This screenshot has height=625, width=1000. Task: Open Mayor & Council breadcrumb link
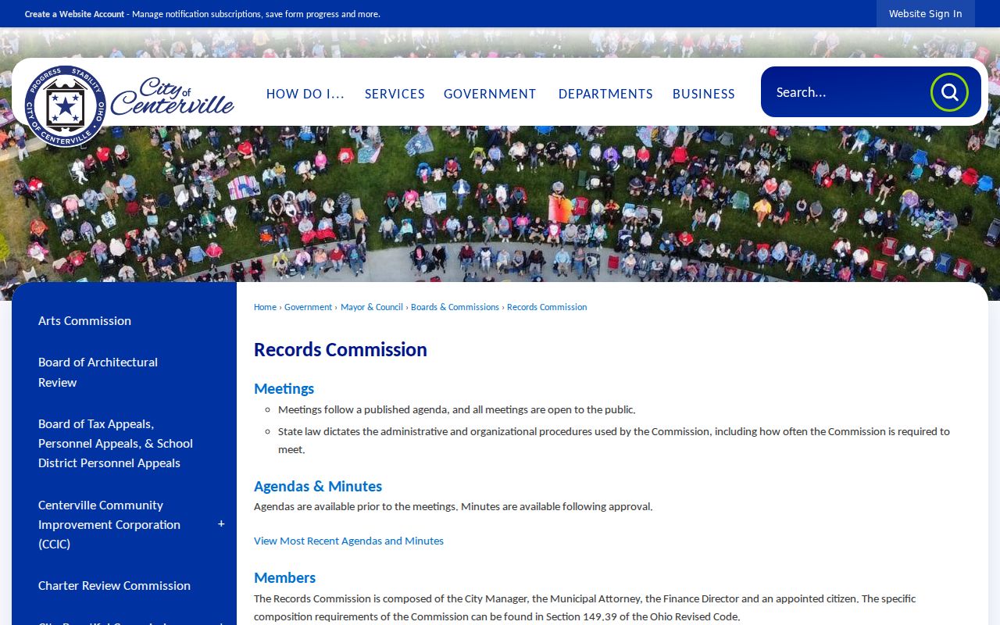372,307
